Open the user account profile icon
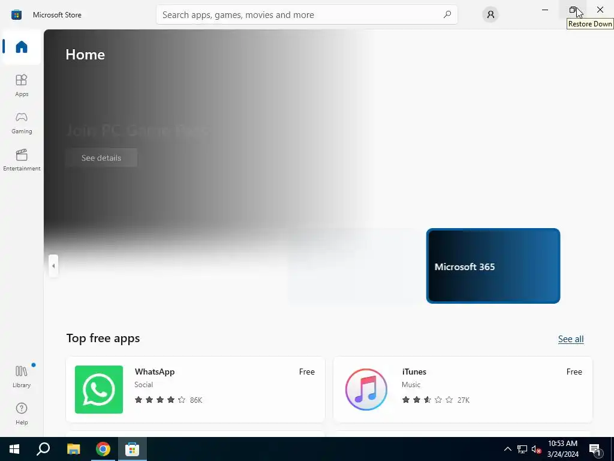The width and height of the screenshot is (614, 461). point(490,14)
